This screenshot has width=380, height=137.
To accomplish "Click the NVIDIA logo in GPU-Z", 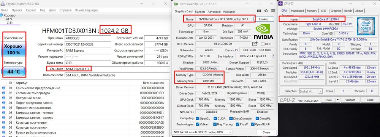I will [263, 32].
